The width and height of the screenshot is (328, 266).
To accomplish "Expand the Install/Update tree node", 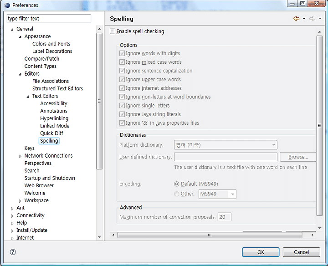I will [x=12, y=231].
